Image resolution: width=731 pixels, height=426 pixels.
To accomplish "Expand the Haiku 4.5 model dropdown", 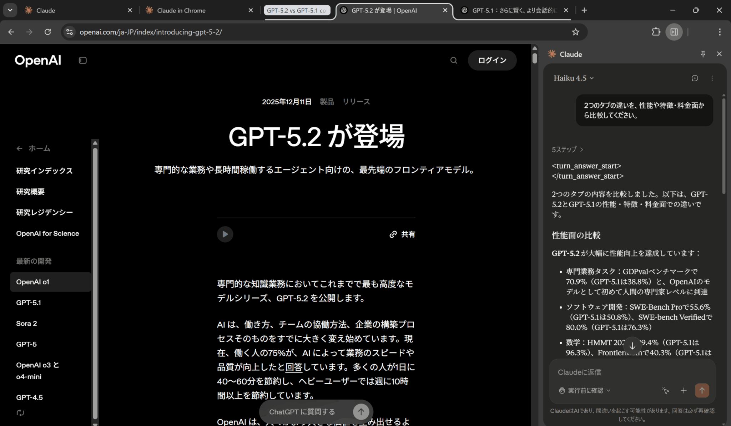I will pyautogui.click(x=574, y=78).
